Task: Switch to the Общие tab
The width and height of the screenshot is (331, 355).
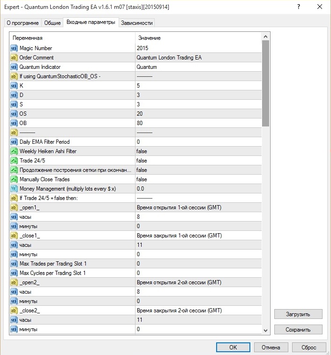Action: point(53,23)
